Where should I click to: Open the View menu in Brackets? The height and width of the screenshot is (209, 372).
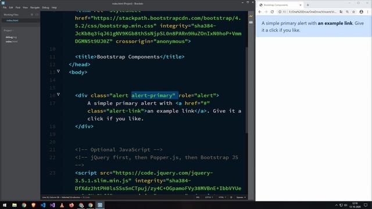25,8
